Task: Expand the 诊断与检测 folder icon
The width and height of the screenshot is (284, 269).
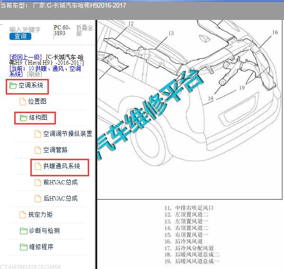Action: (x=23, y=231)
